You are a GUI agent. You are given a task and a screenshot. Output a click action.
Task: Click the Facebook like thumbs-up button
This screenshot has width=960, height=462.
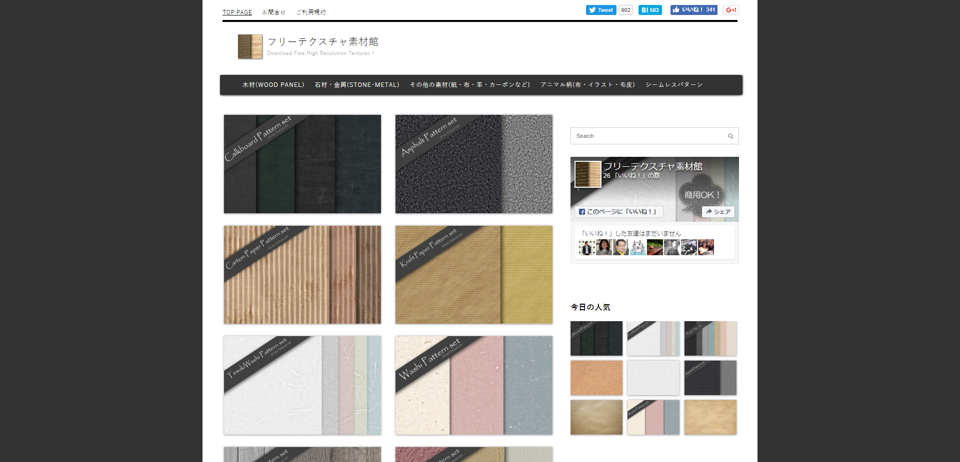tap(693, 10)
